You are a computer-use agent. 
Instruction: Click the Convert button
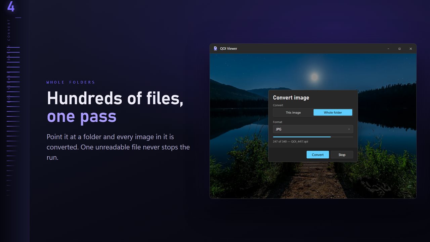point(318,155)
